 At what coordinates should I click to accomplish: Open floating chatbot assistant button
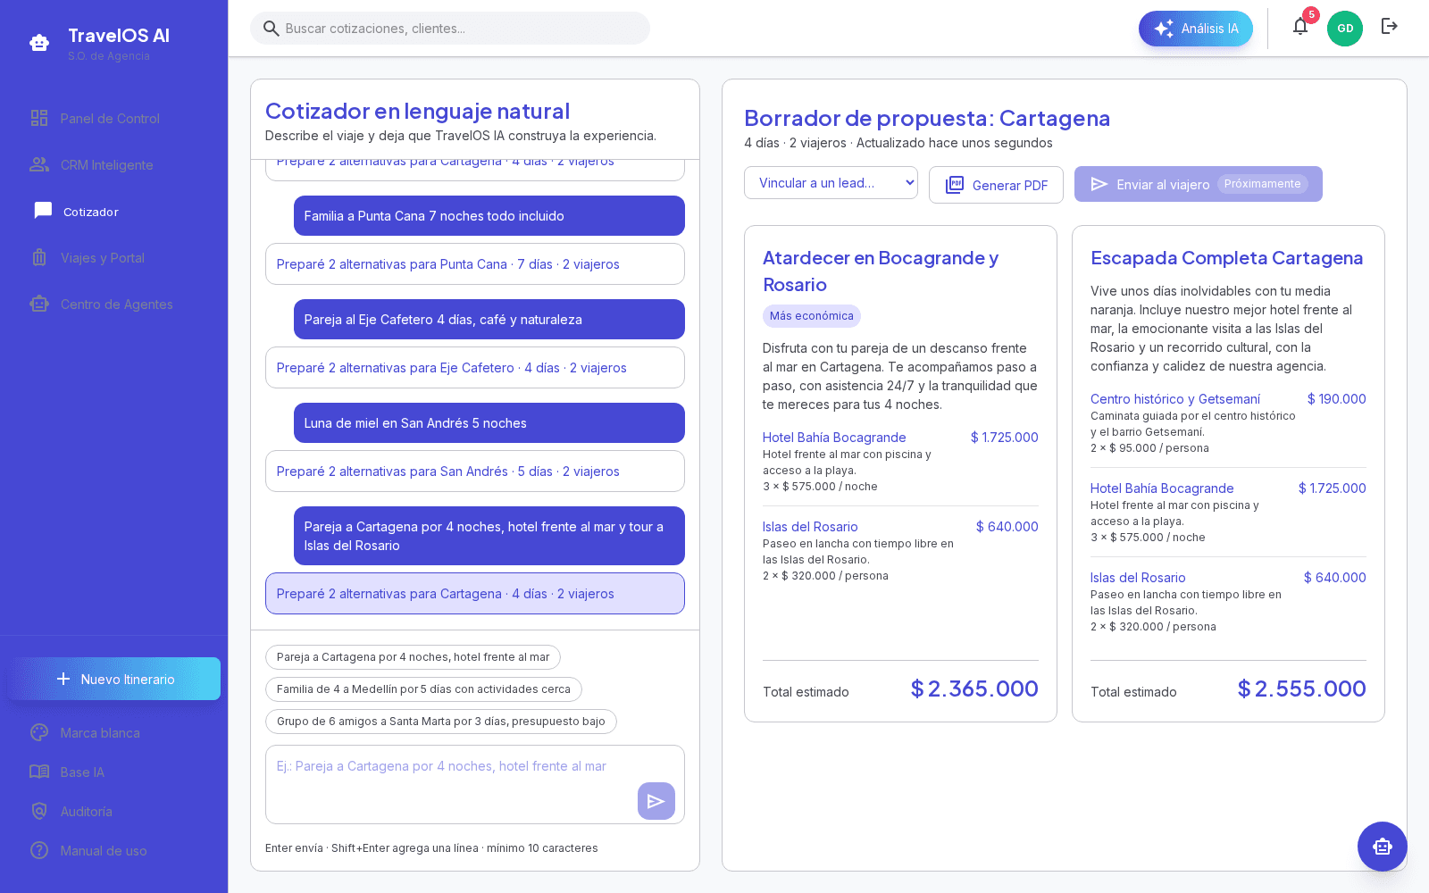pyautogui.click(x=1383, y=847)
